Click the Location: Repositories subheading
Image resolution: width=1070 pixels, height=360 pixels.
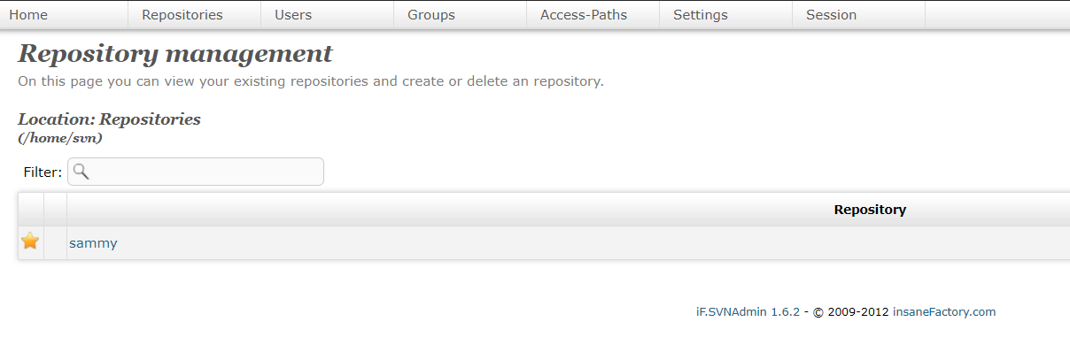pos(109,119)
